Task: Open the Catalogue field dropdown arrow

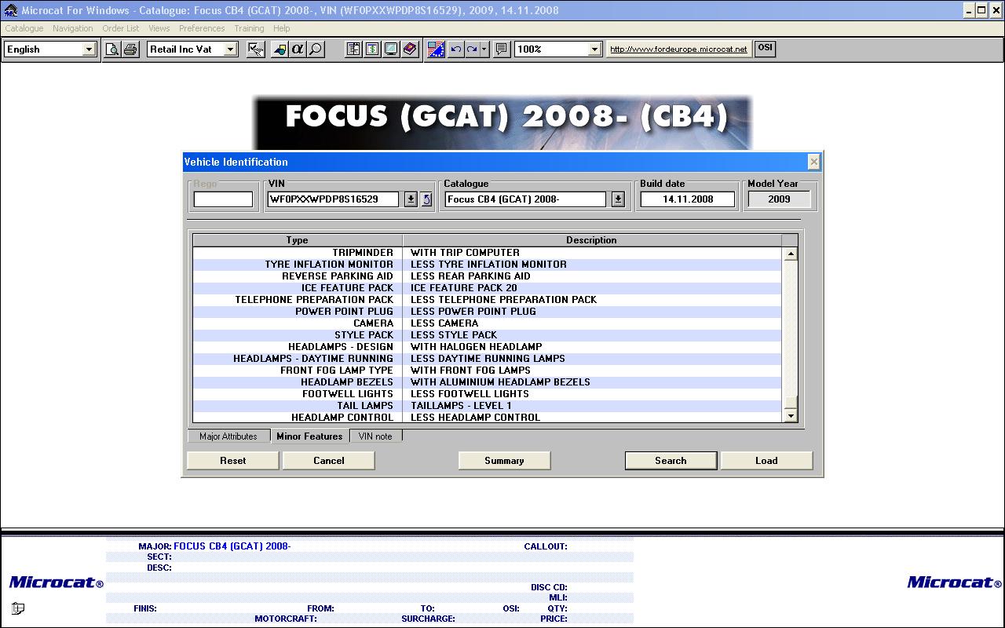Action: [x=618, y=199]
